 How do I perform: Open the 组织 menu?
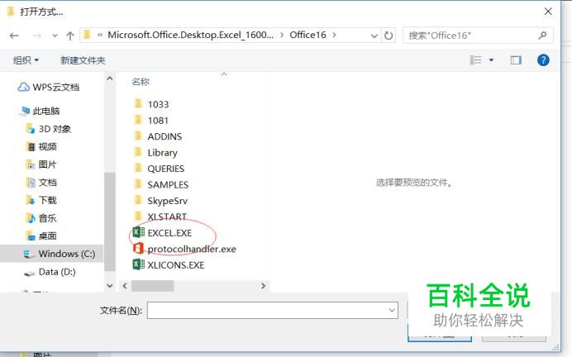(26, 60)
